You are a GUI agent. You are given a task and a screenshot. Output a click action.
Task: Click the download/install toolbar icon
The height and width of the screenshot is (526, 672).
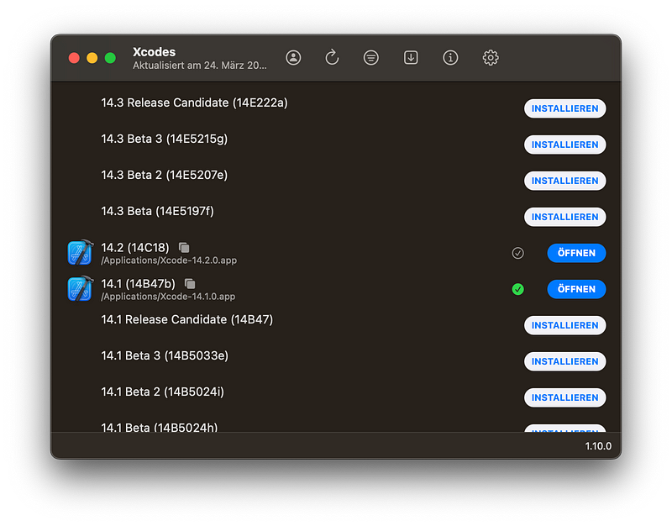pos(411,57)
